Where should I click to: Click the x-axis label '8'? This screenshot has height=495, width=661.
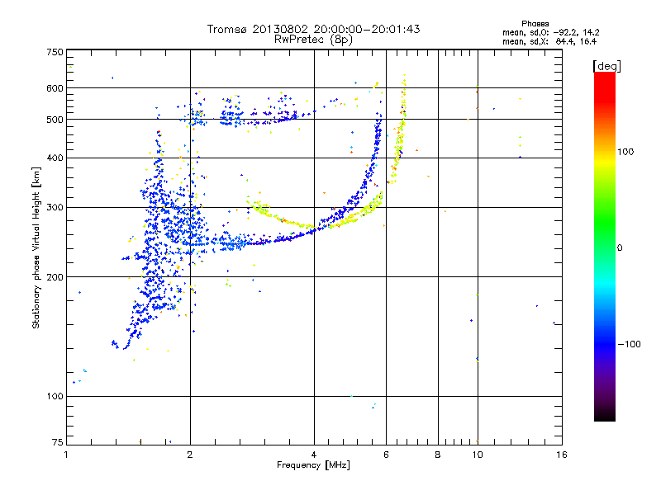coord(438,455)
